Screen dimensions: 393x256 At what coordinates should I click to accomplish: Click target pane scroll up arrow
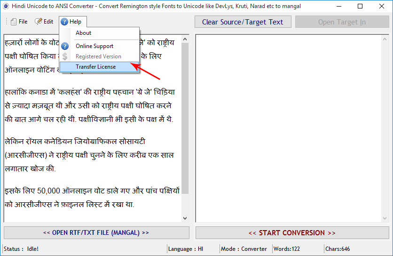[385, 39]
